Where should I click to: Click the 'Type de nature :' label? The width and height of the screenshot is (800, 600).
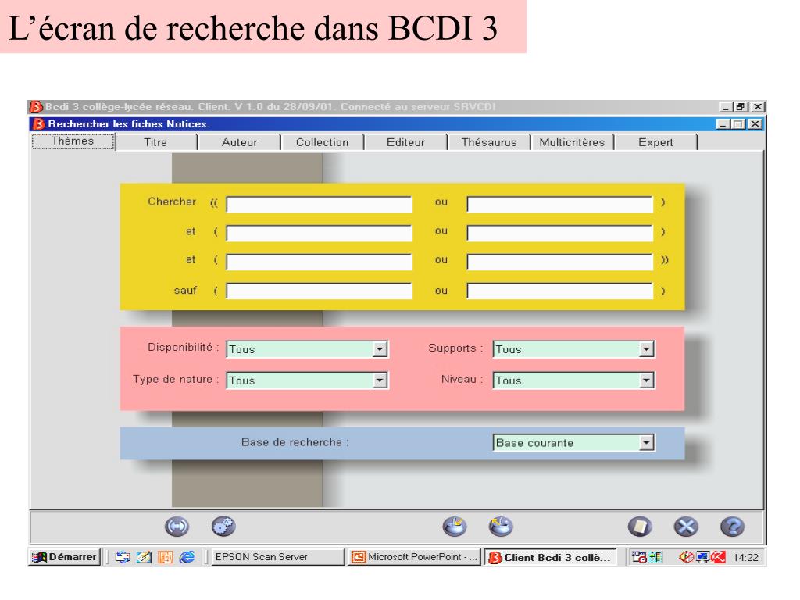[x=176, y=379]
